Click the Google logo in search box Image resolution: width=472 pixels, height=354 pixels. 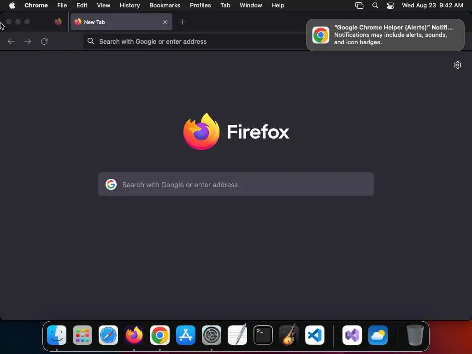coord(111,184)
